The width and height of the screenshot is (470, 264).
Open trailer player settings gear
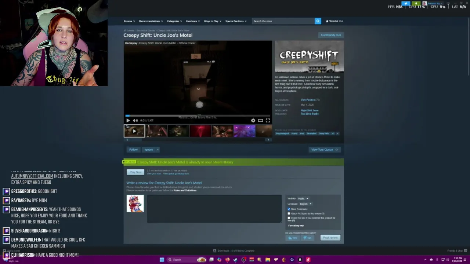(x=253, y=120)
